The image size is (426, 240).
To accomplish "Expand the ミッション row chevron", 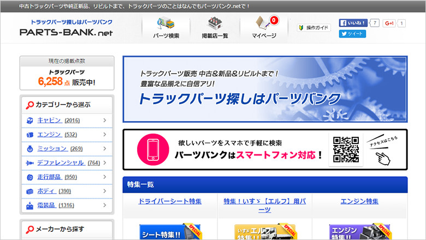I will [x=105, y=148].
